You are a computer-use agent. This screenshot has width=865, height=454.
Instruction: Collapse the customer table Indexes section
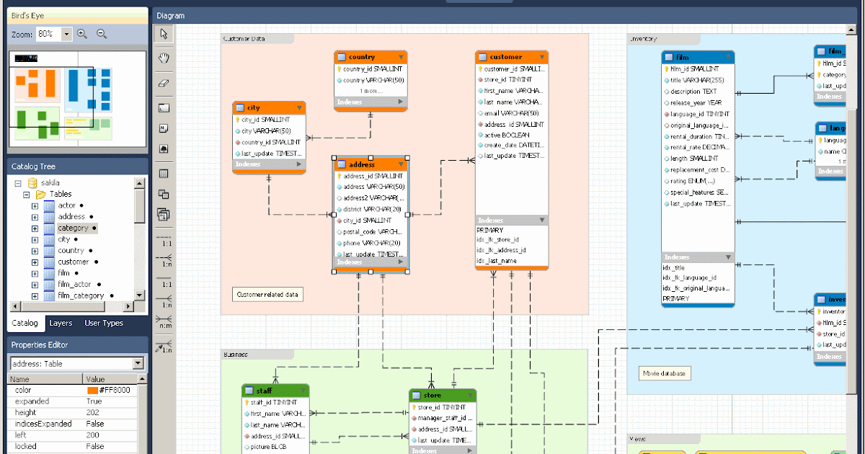543,220
